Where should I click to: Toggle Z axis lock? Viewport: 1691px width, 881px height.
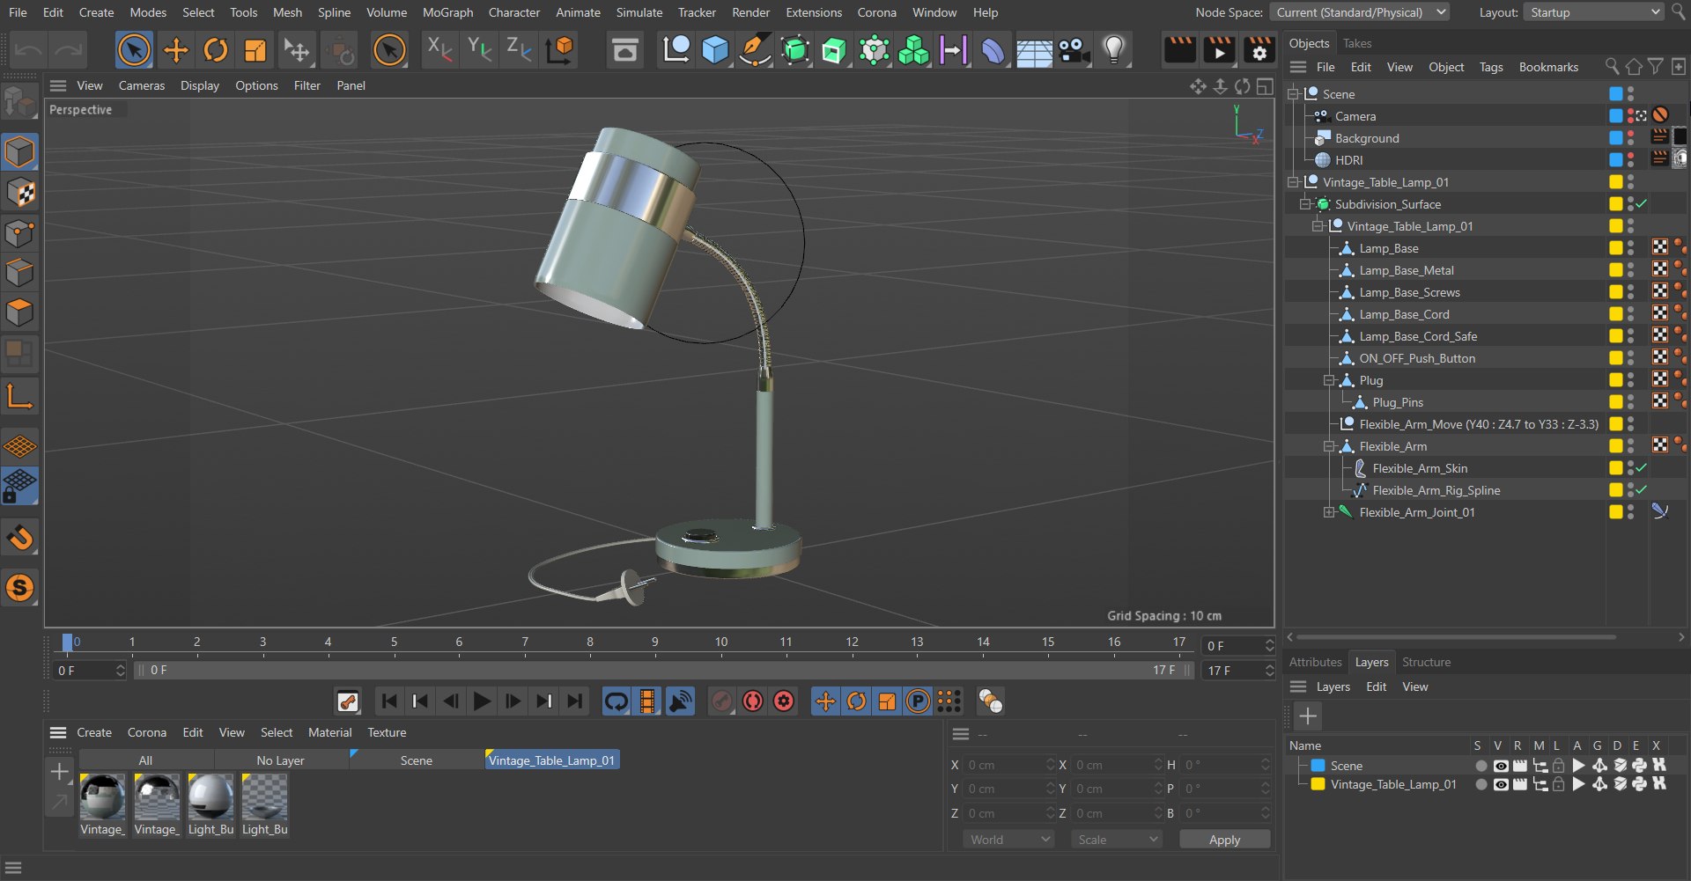point(519,49)
